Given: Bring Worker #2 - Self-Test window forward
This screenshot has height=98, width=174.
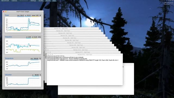Looking at the screenshot, I should coord(63,31).
